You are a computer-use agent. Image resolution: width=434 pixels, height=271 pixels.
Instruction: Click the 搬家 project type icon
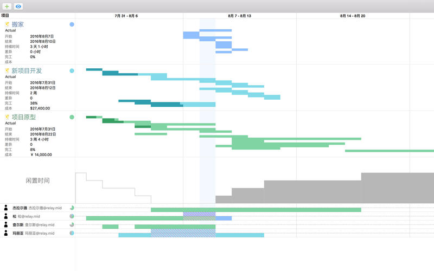7,24
